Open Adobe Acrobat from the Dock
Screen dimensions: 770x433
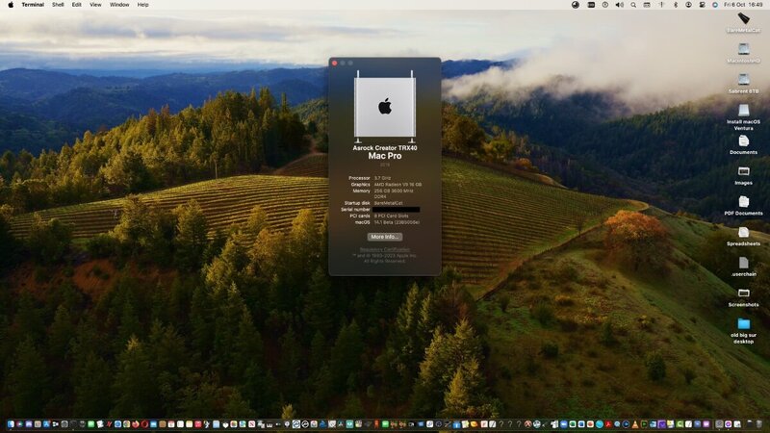click(608, 423)
